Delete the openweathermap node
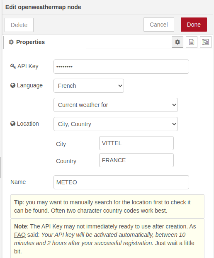Screen dimensions: 214x258 pos(19,25)
